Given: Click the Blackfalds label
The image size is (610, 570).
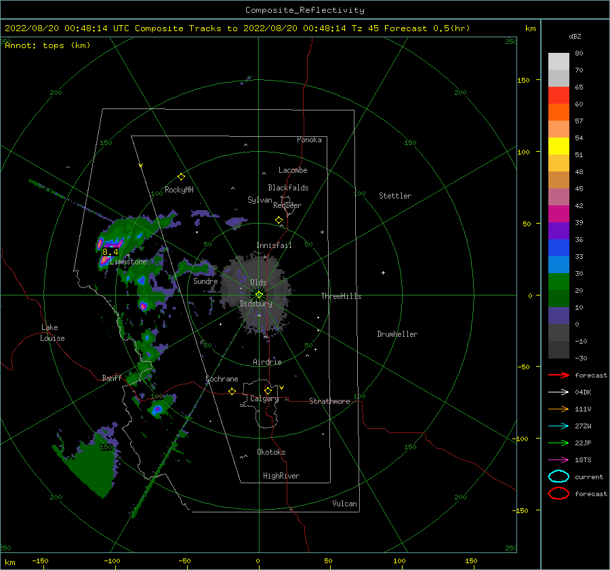Looking at the screenshot, I should tap(288, 188).
